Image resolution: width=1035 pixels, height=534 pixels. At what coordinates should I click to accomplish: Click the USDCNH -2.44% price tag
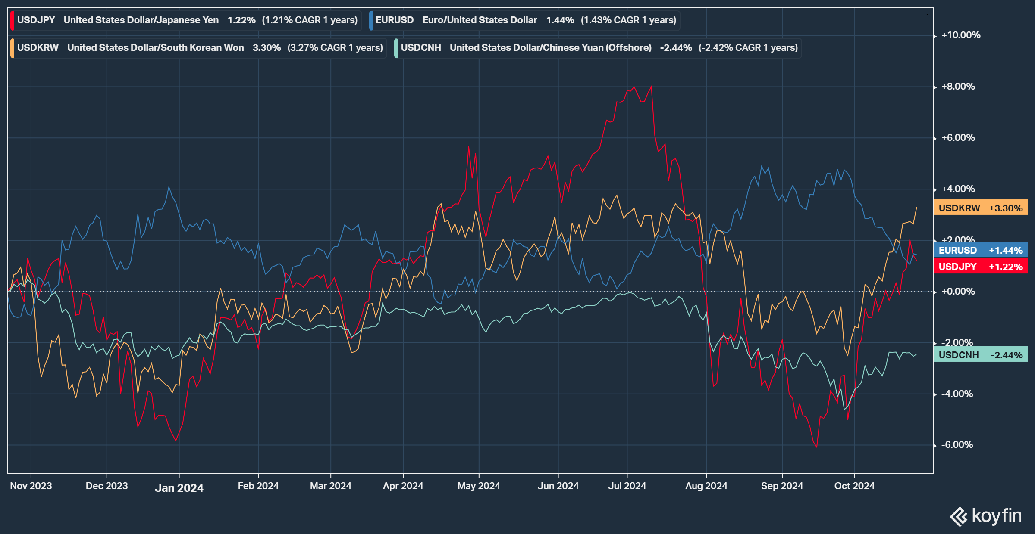[980, 355]
